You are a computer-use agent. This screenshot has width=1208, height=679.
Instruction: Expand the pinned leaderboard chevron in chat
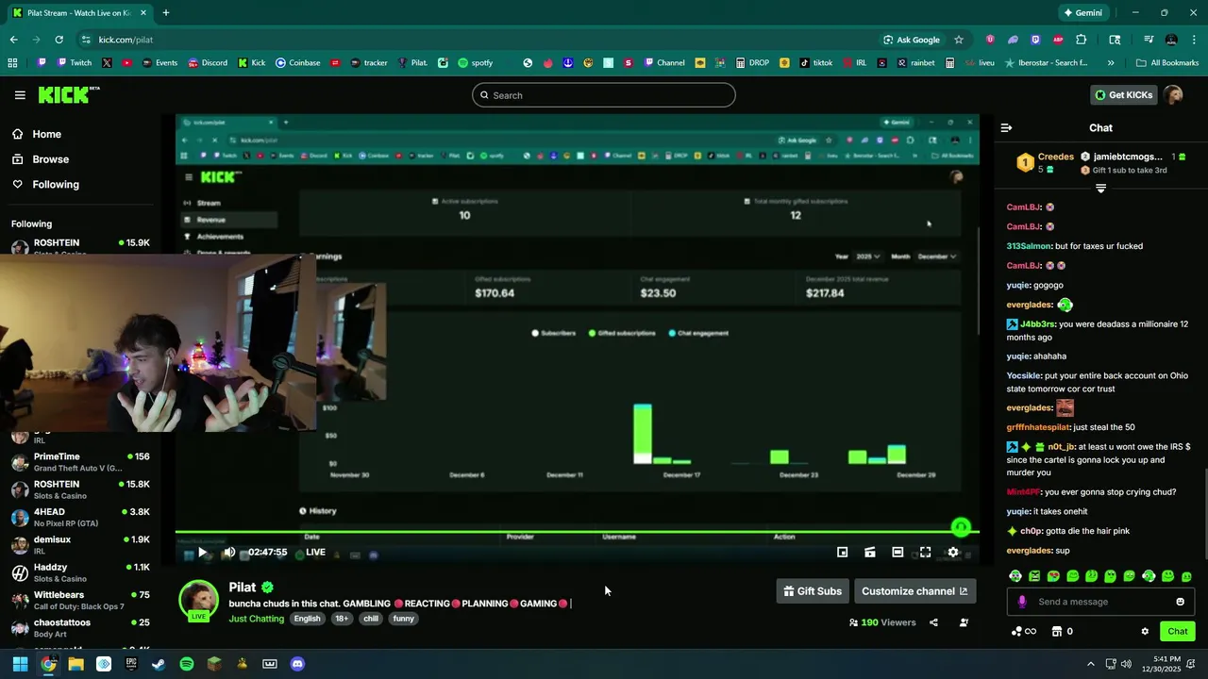[x=1100, y=189]
